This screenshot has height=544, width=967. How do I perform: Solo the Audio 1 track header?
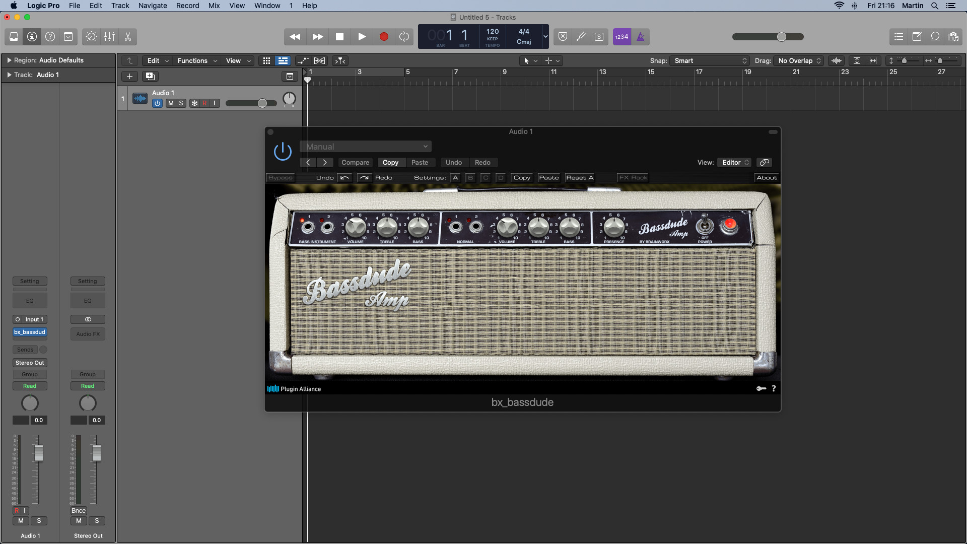point(181,103)
